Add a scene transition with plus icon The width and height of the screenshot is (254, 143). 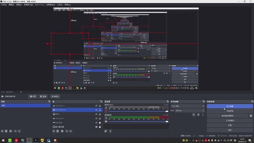point(194,115)
